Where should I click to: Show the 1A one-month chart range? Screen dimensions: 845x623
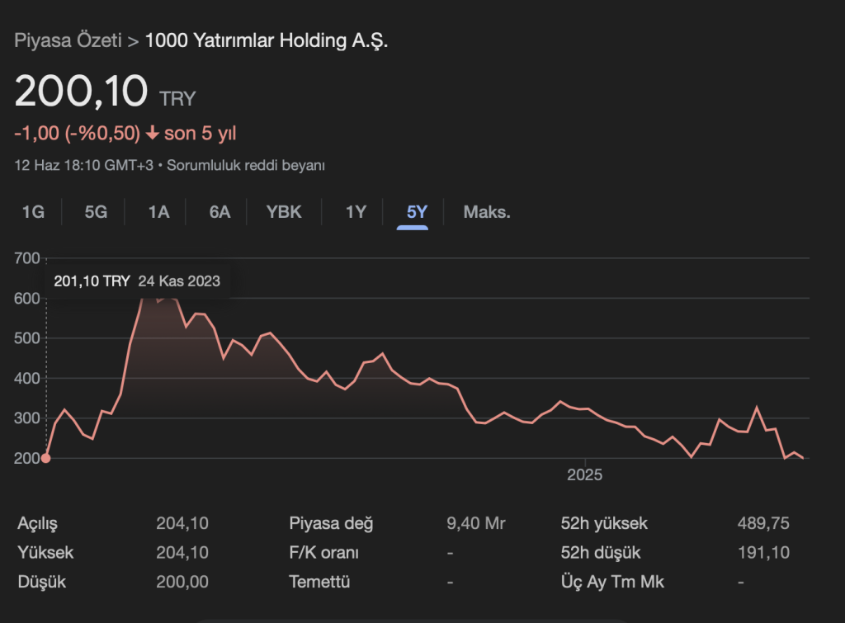(x=158, y=212)
